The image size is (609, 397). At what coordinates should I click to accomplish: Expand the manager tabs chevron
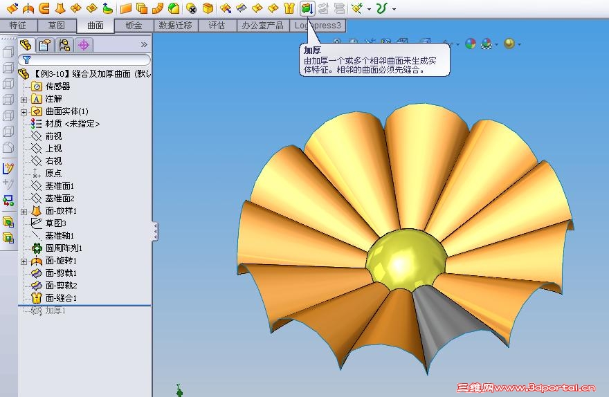[x=144, y=45]
